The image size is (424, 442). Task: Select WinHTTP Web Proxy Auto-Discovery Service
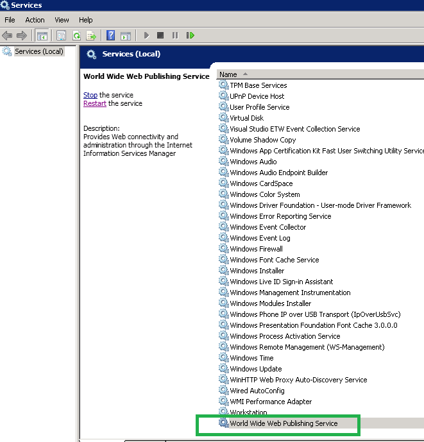pyautogui.click(x=298, y=380)
